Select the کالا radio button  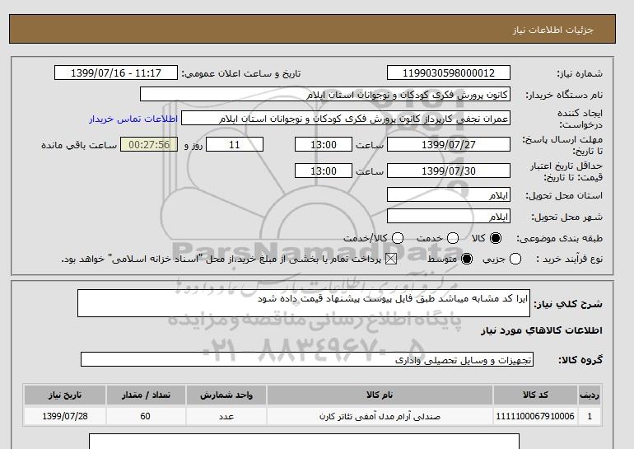(496, 238)
